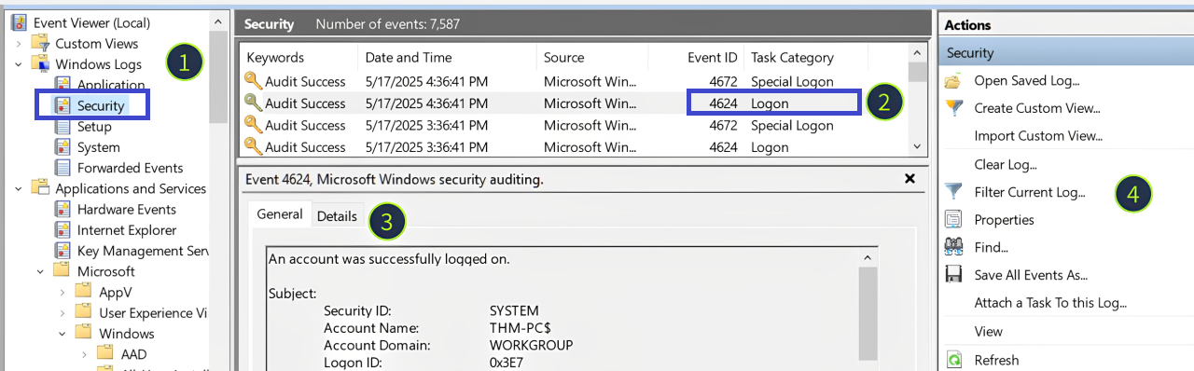This screenshot has height=371, width=1194.
Task: Expand the AAD folder node
Action: tap(85, 353)
